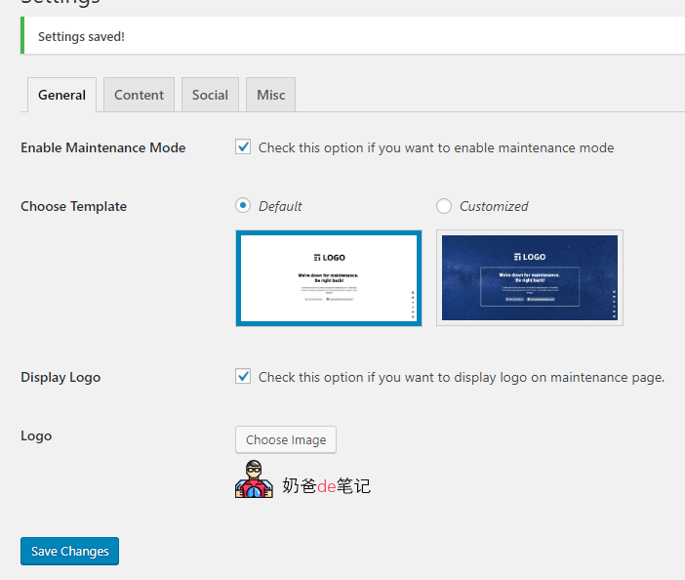
Task: Uncheck the Display Logo checkbox
Action: coord(243,377)
